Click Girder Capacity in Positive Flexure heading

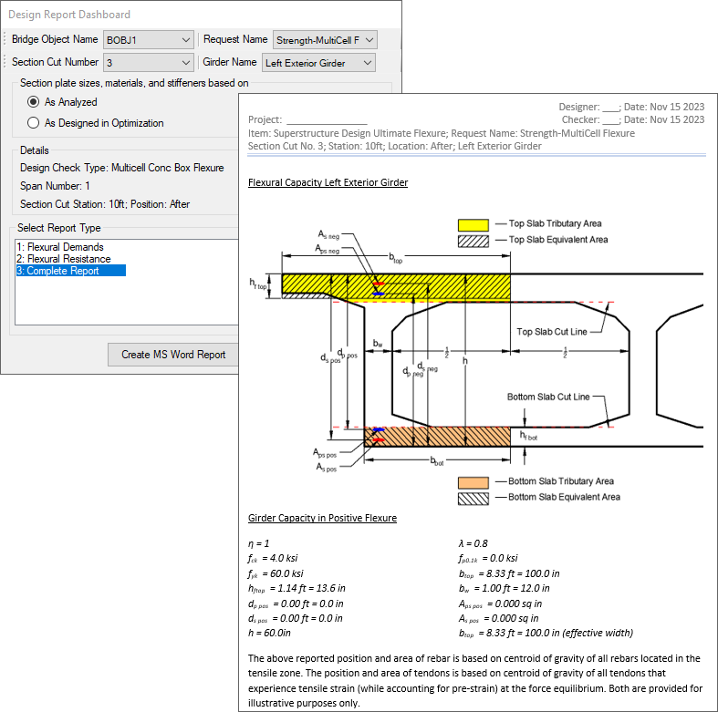322,519
